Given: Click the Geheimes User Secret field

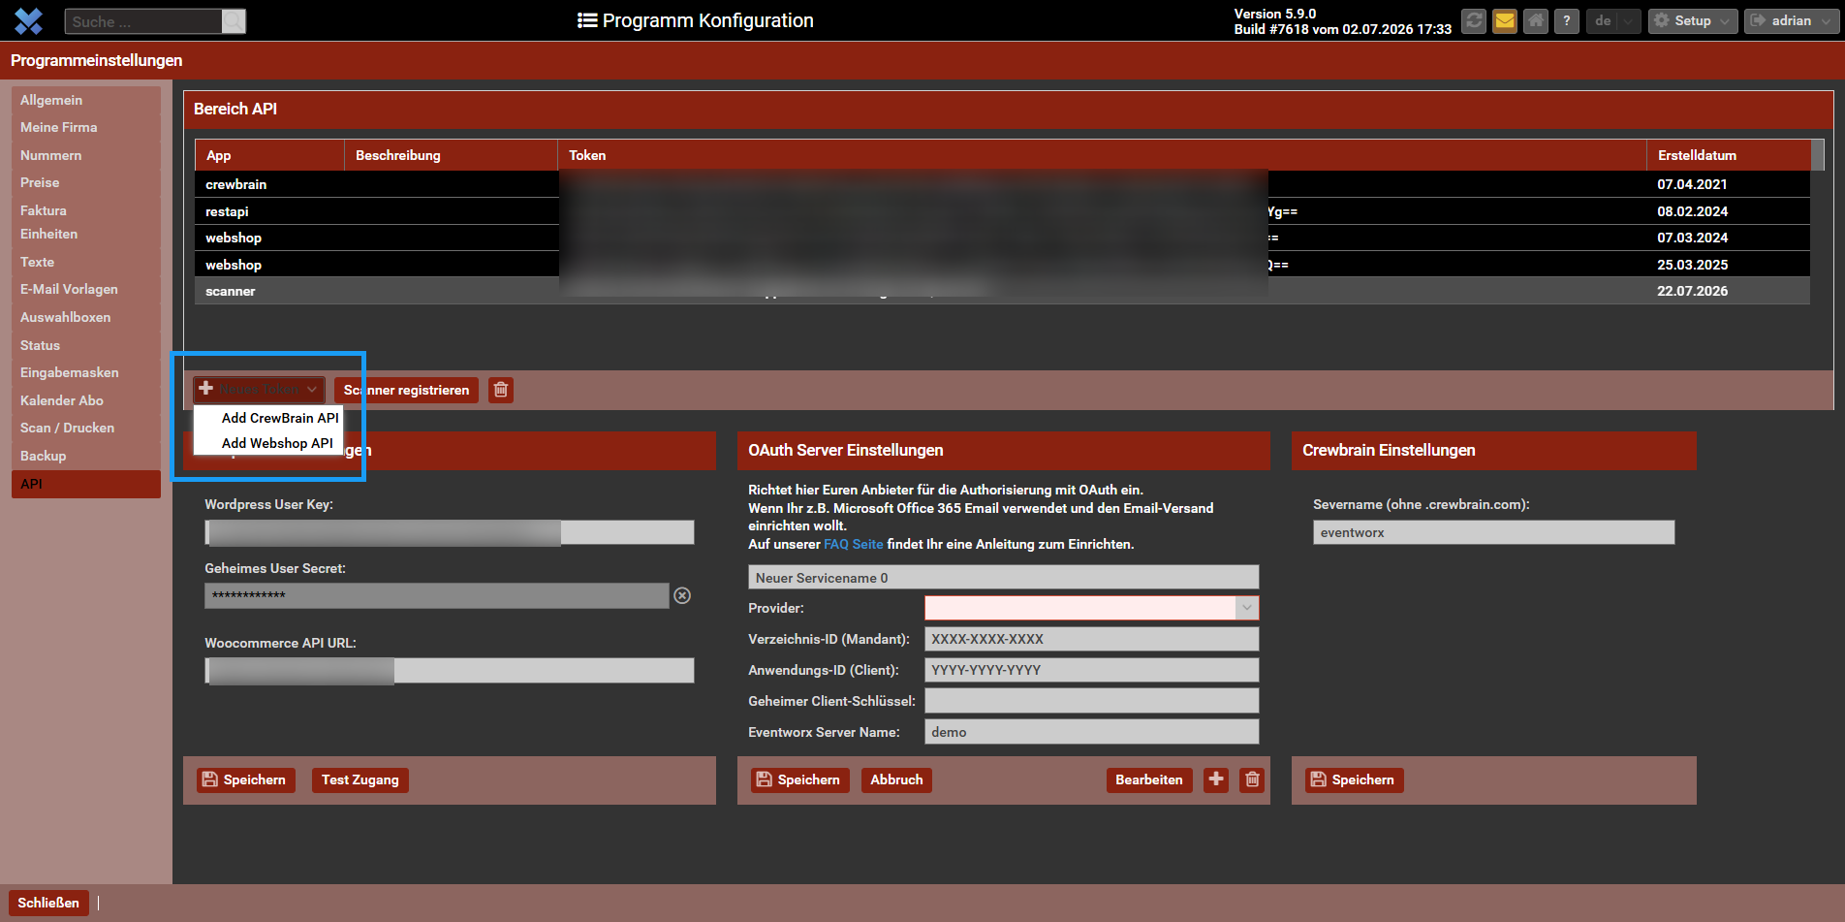Looking at the screenshot, I should [x=437, y=595].
